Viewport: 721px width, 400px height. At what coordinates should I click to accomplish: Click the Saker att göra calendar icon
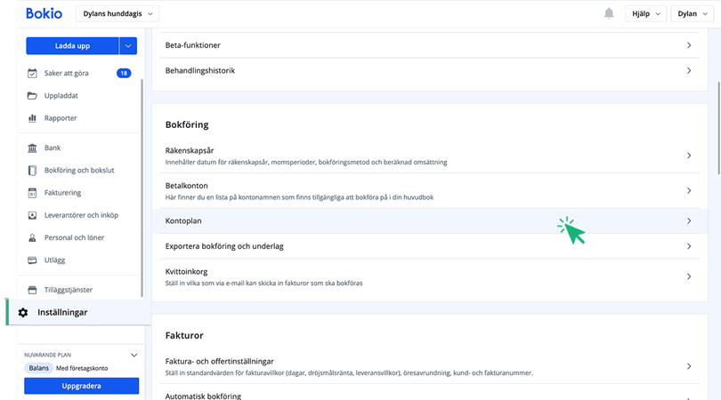click(32, 73)
